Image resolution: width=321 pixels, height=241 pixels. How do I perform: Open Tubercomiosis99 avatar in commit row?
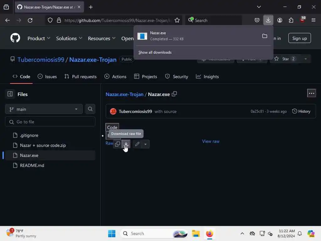point(113,111)
